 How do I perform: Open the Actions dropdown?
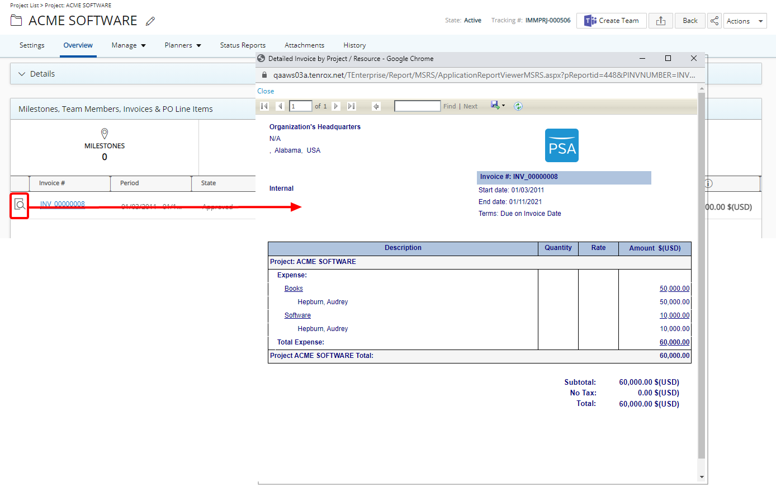(x=745, y=21)
